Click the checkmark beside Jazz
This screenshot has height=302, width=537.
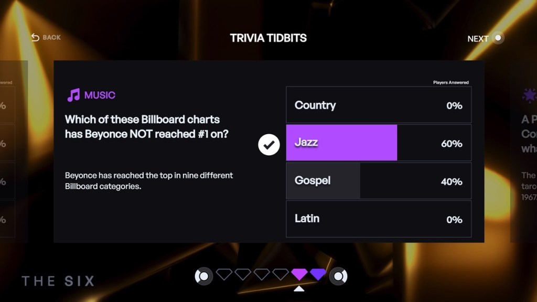pyautogui.click(x=269, y=144)
